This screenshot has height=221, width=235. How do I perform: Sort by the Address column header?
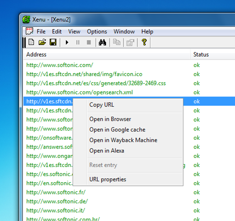click(107, 54)
